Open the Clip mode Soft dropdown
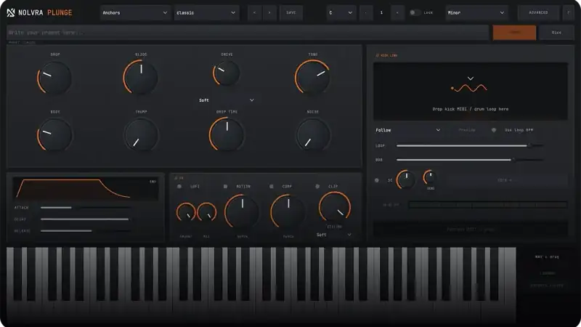The image size is (581, 327). [x=334, y=235]
